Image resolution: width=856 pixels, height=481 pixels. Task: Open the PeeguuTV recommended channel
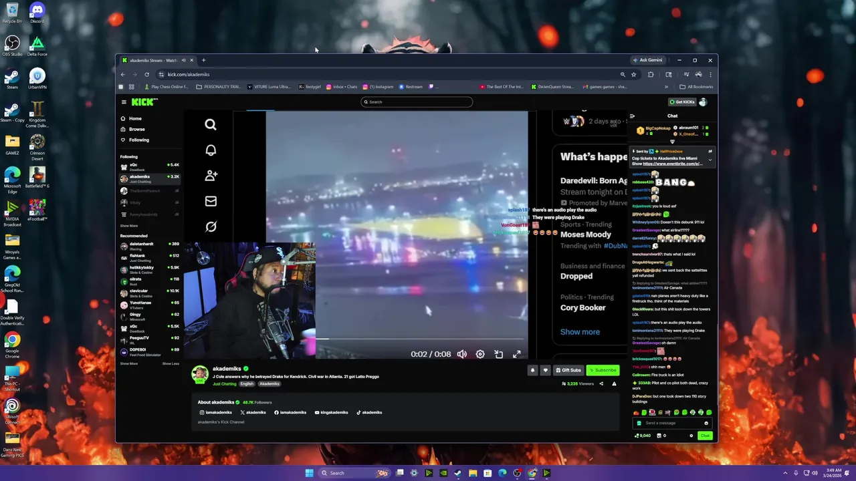pyautogui.click(x=150, y=339)
